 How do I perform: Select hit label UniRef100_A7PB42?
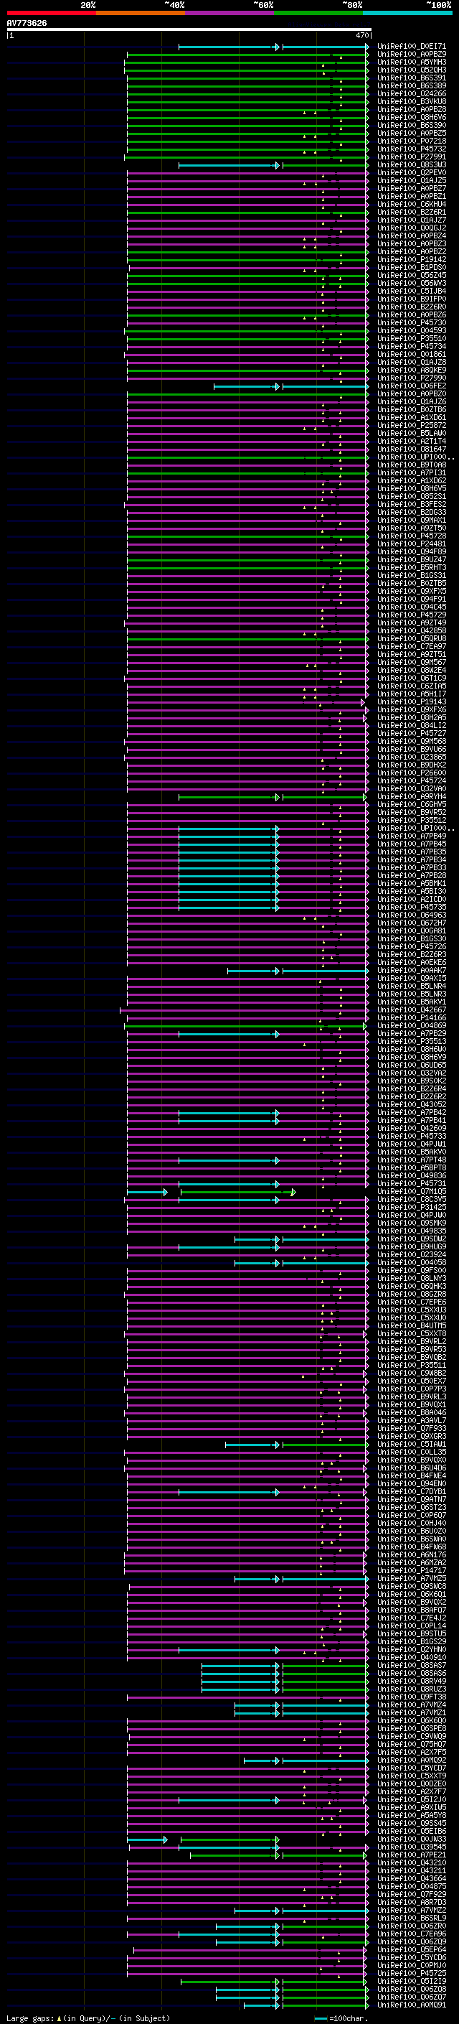coord(411,1114)
